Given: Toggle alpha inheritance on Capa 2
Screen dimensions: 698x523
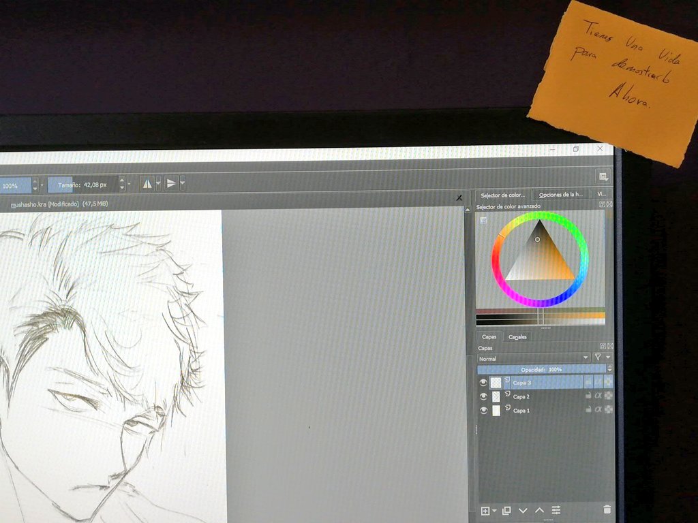Looking at the screenshot, I should [x=598, y=396].
